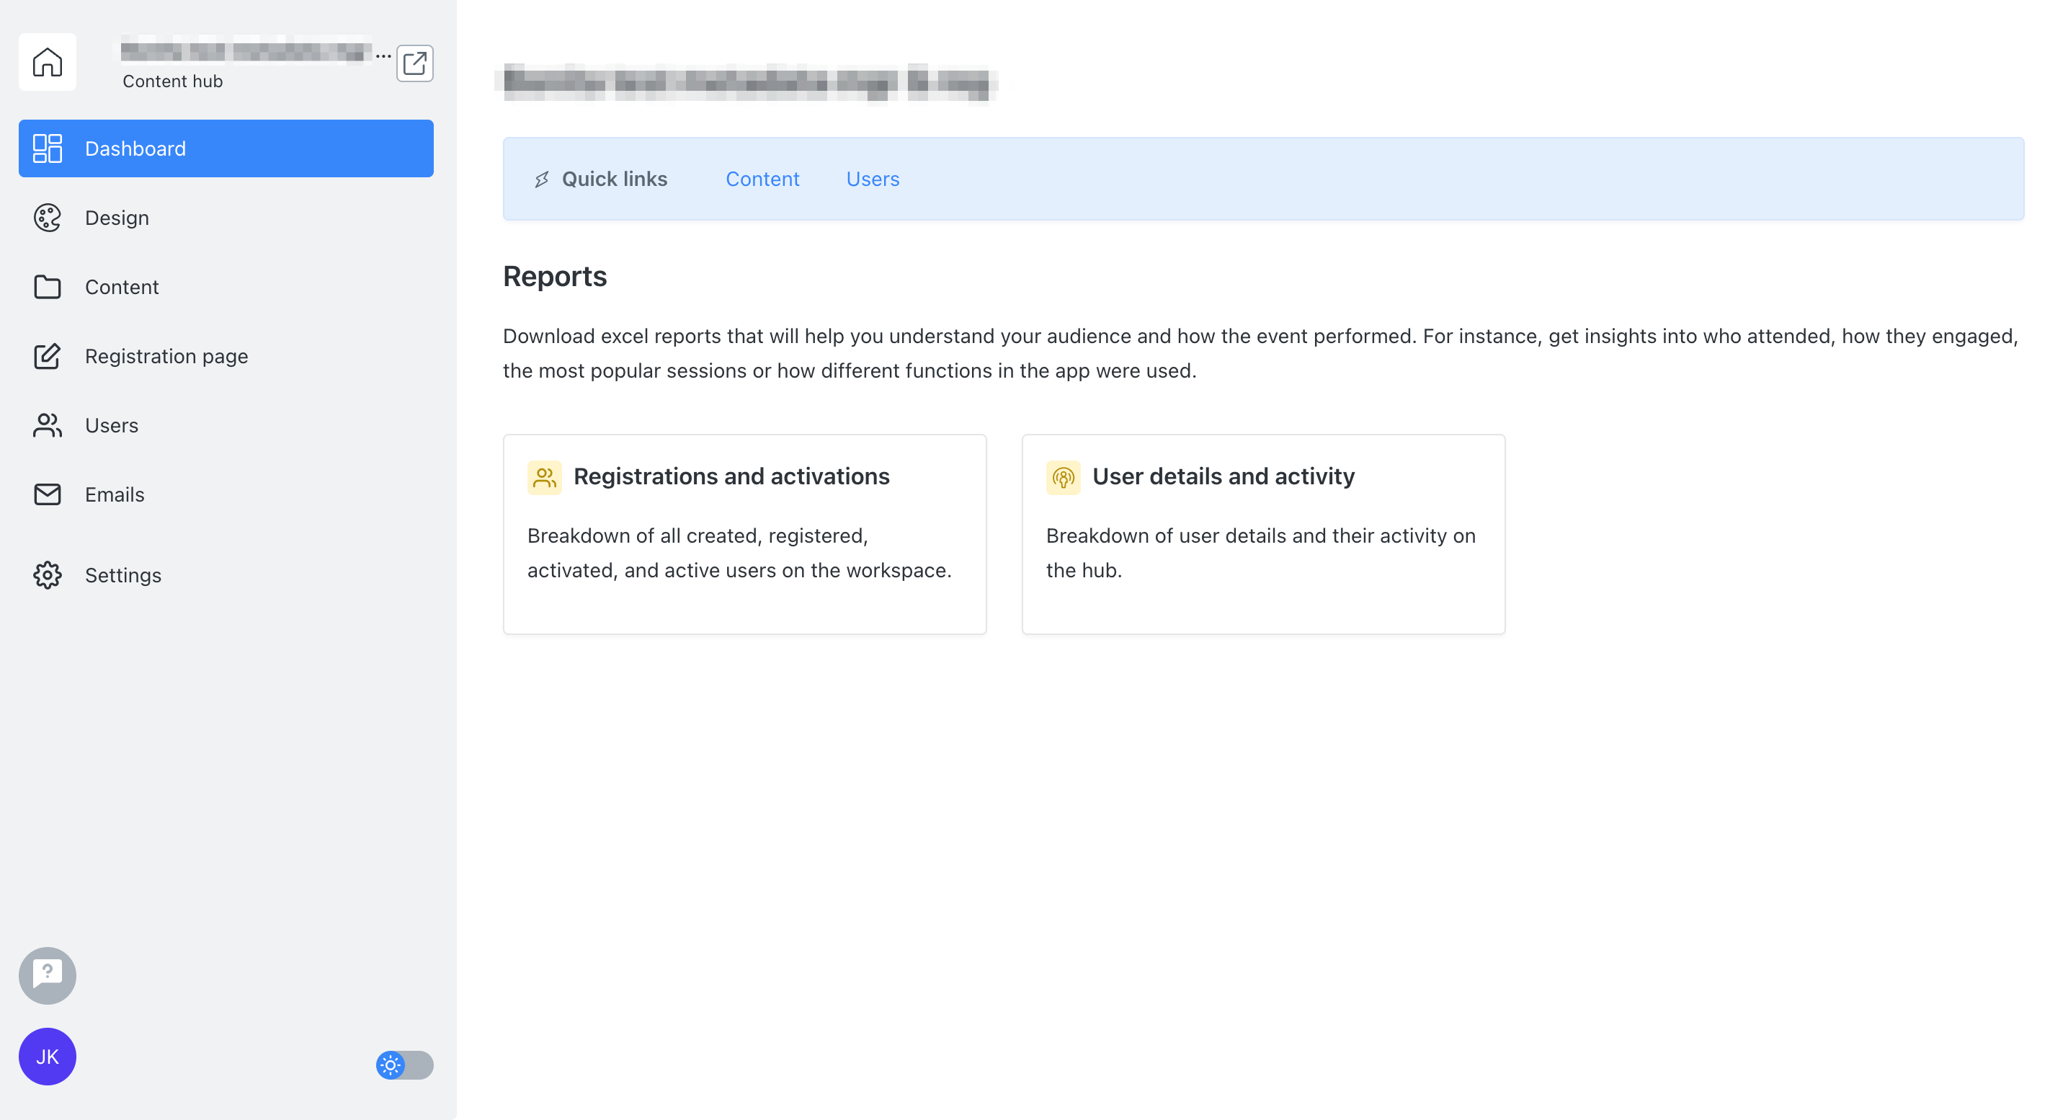This screenshot has height=1120, width=2068.
Task: Download the Registrations and activations report
Action: (744, 534)
